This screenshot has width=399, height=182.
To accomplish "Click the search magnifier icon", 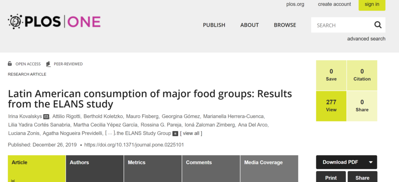I will coord(378,25).
